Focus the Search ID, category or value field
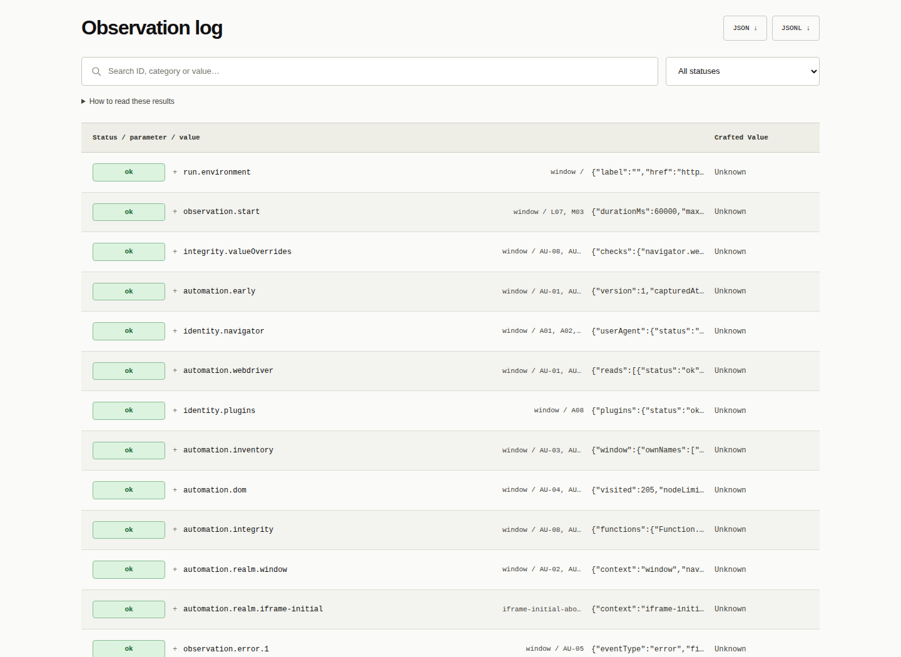901x657 pixels. click(x=370, y=71)
